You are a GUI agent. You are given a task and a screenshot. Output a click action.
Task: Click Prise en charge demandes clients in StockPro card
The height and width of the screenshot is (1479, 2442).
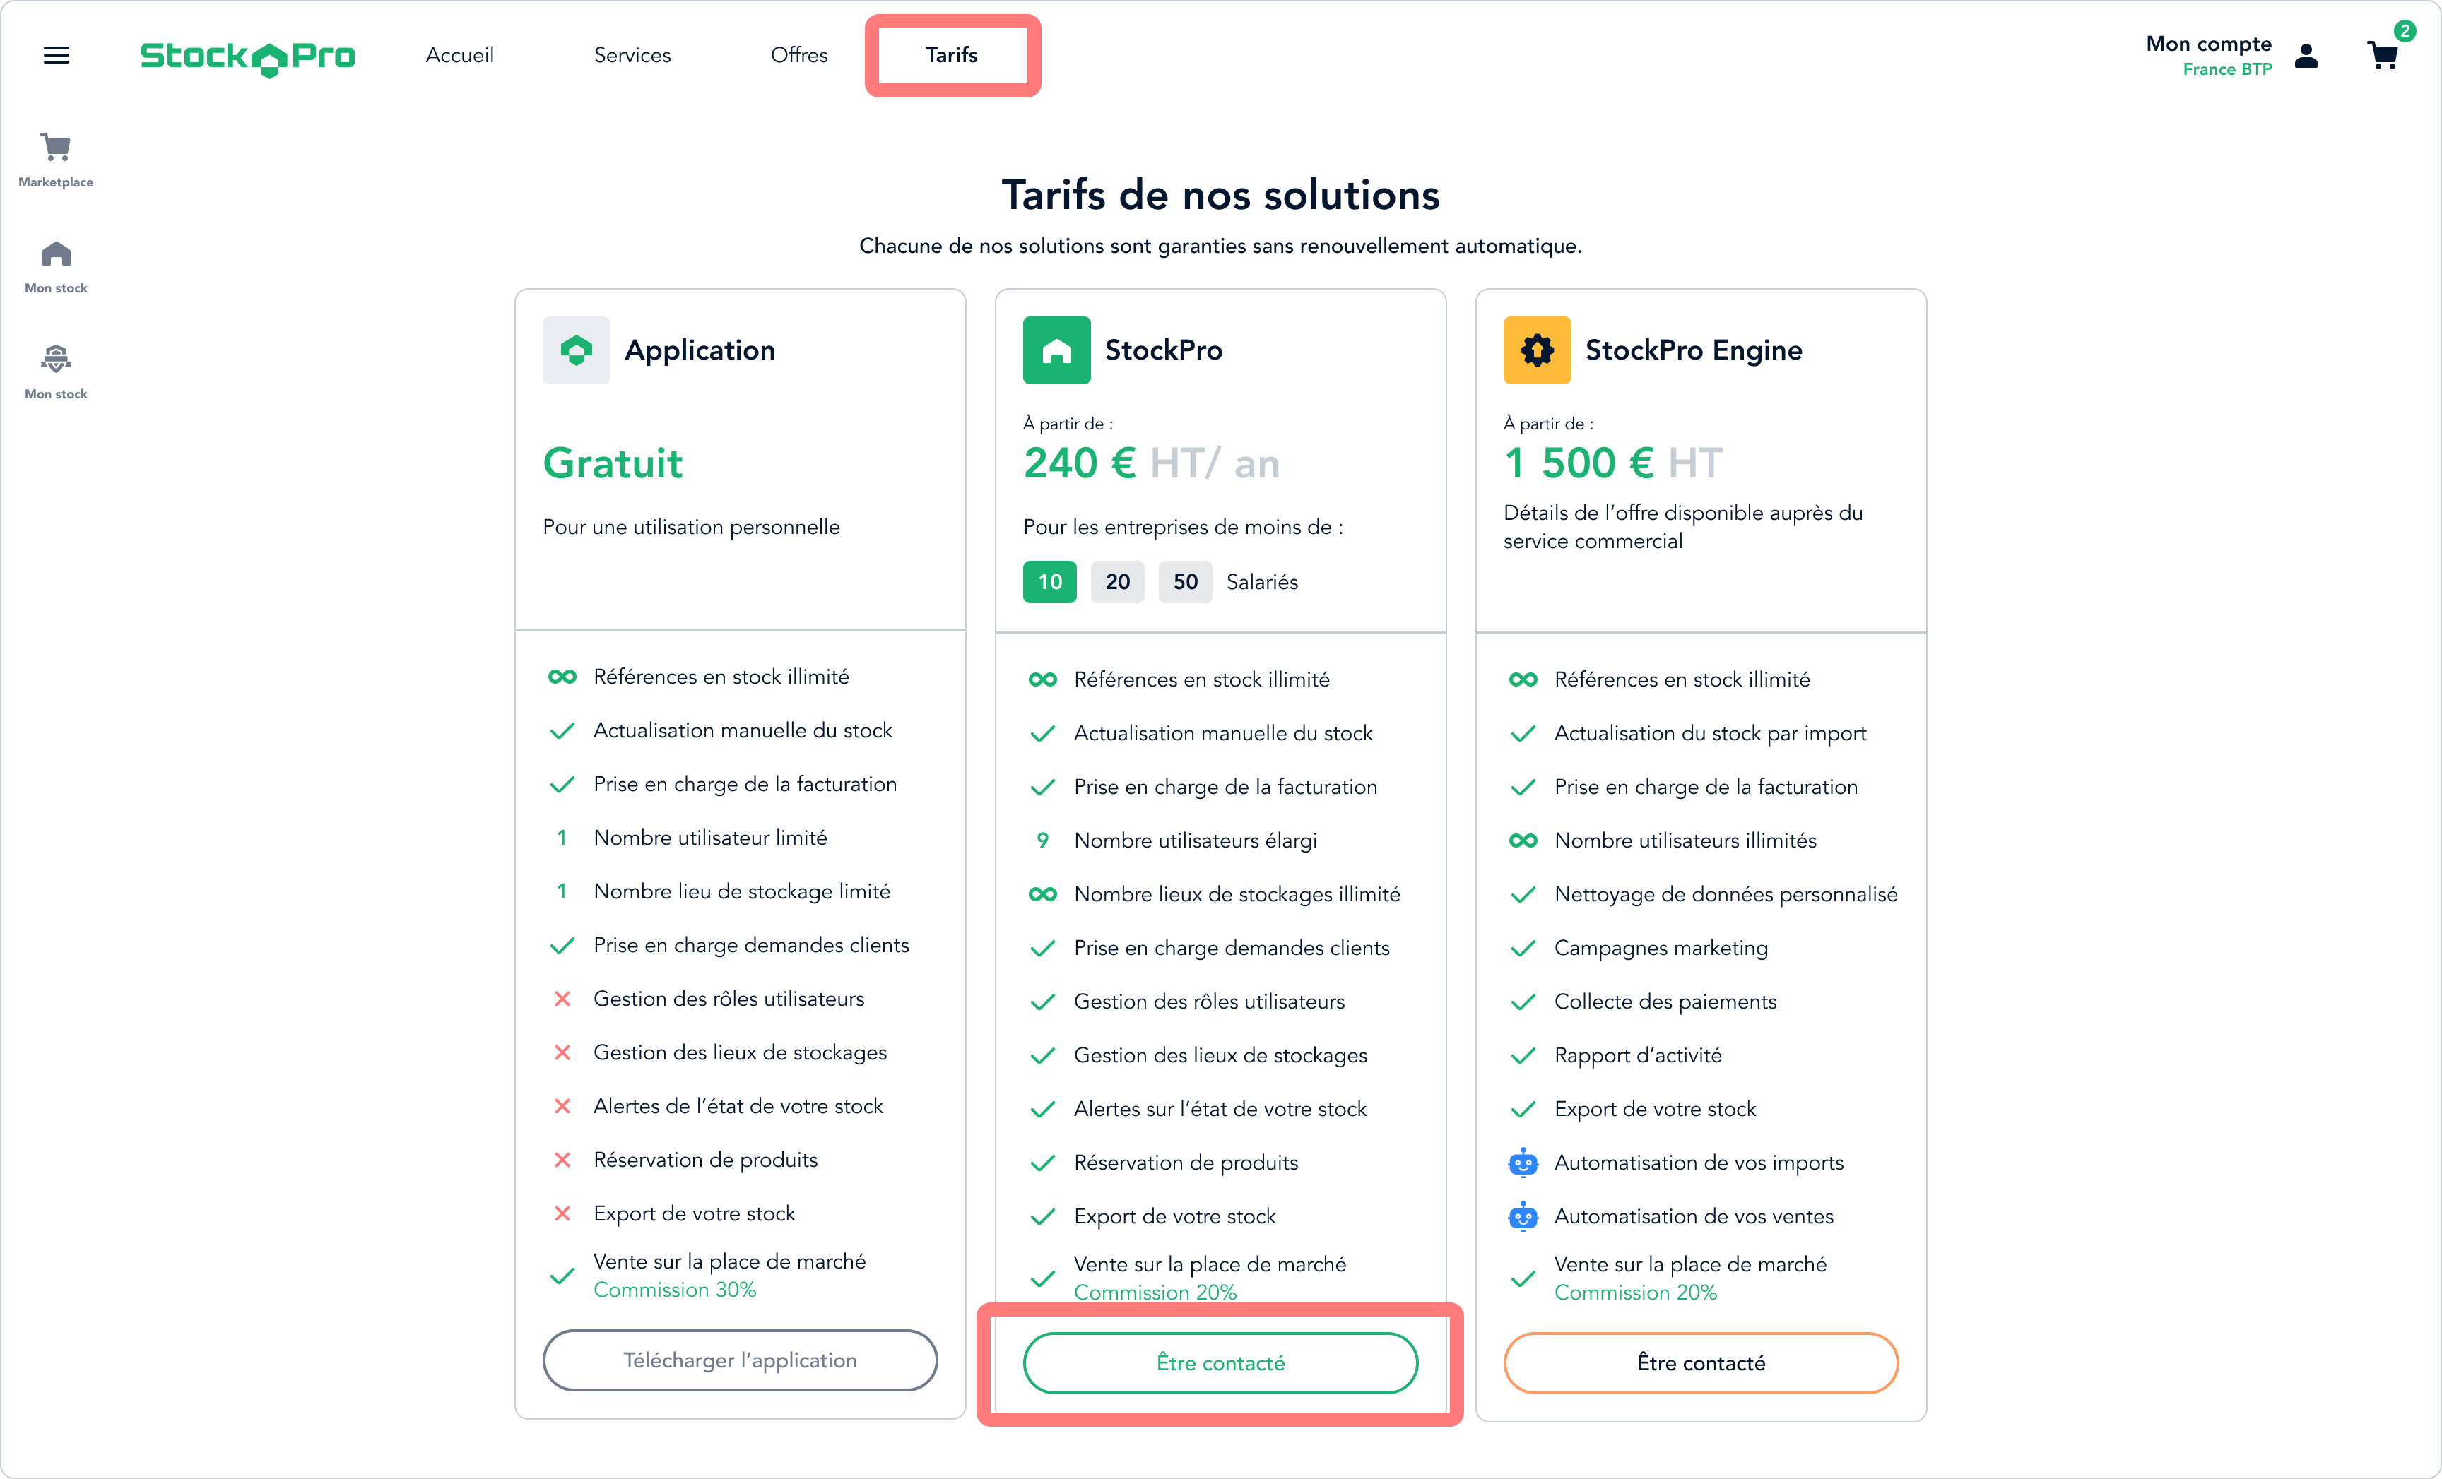1232,948
